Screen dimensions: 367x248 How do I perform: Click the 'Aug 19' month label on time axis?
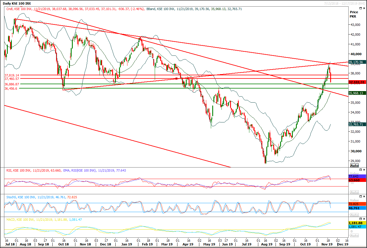pyautogui.click(x=266, y=244)
